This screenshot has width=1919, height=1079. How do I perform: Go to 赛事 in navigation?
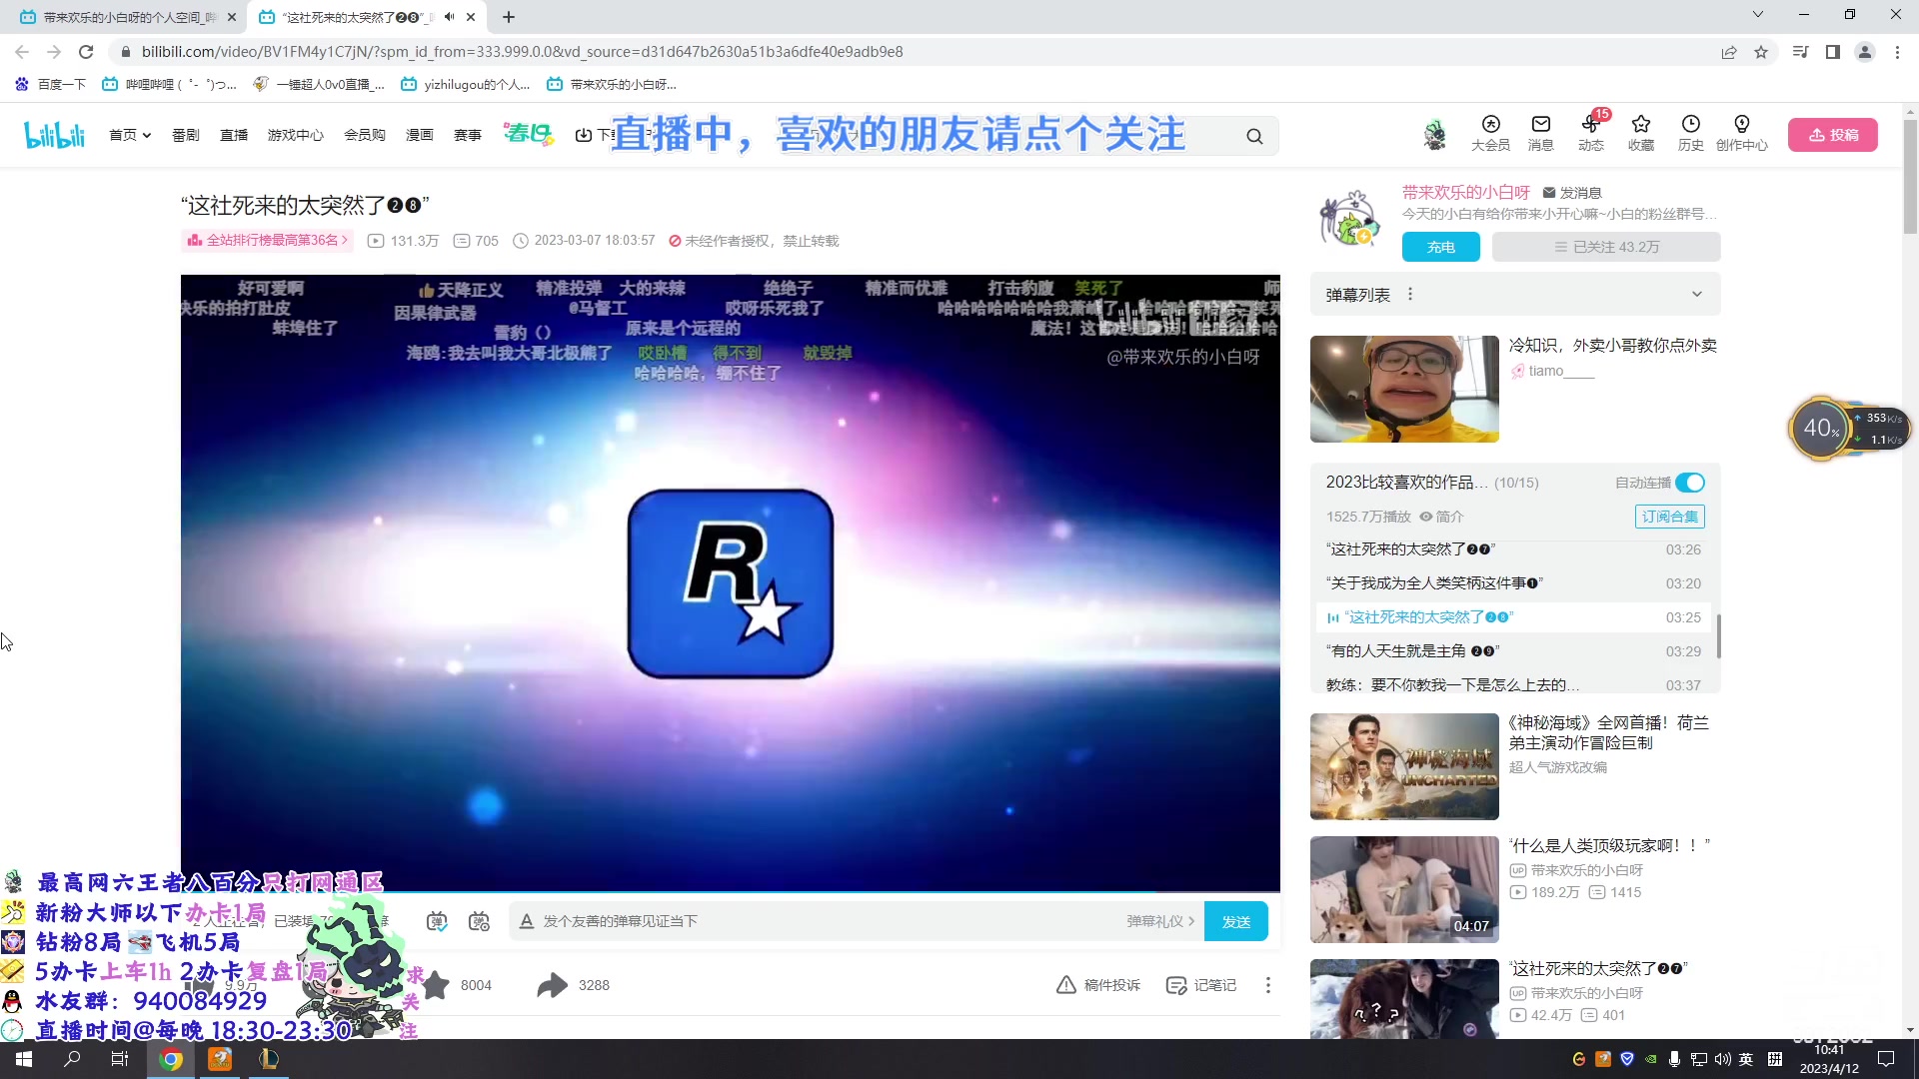point(468,135)
